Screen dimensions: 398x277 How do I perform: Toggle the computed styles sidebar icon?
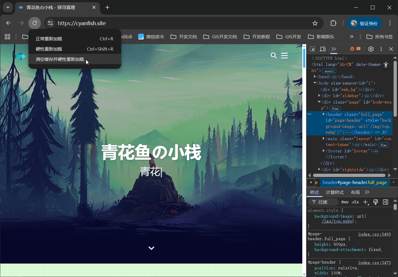coord(386,202)
